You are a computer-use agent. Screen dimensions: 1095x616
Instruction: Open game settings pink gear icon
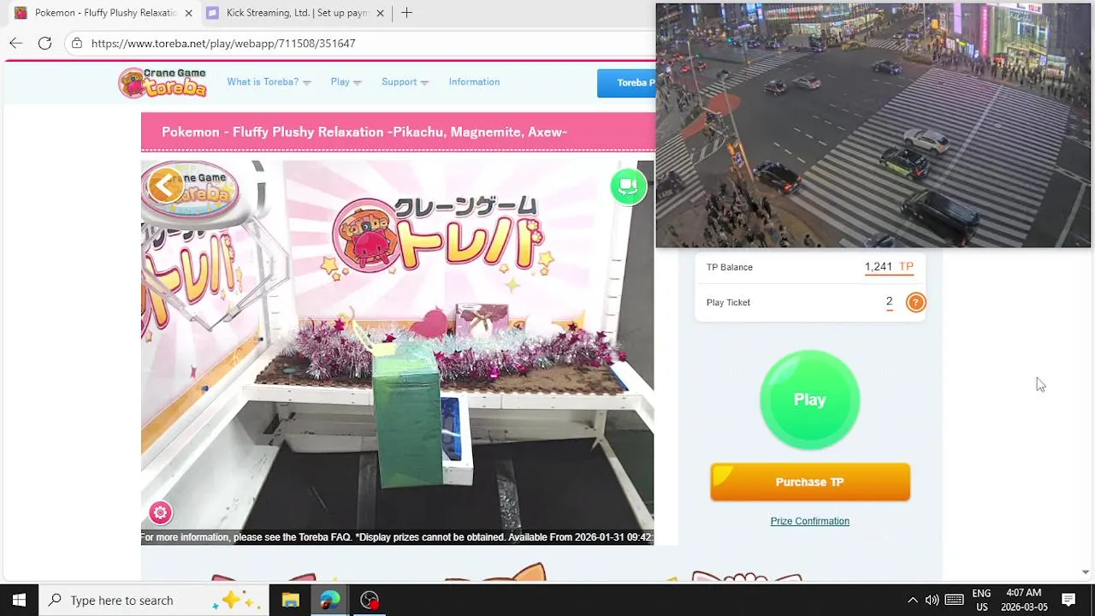click(x=160, y=512)
